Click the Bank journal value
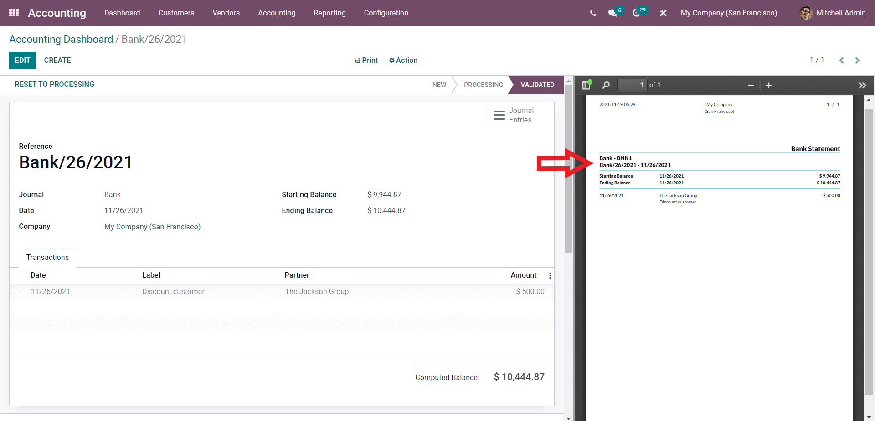Screen dimensions: 875x421 (113, 195)
